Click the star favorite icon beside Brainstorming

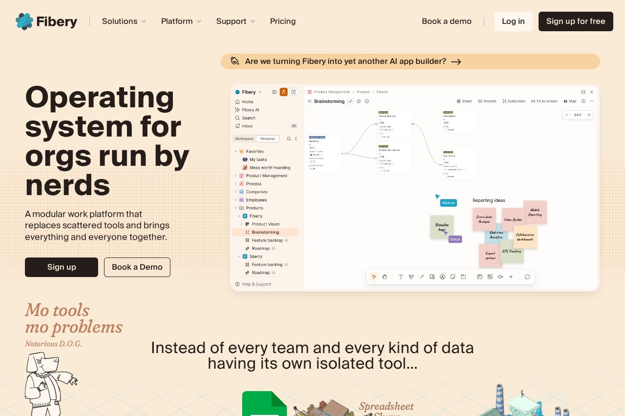(359, 101)
